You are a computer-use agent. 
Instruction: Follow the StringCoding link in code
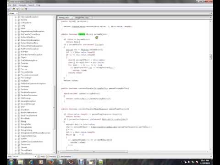78,27
